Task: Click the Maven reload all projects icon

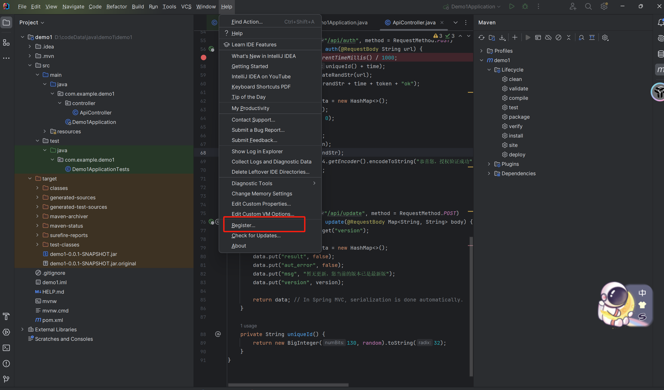Action: pos(482,38)
